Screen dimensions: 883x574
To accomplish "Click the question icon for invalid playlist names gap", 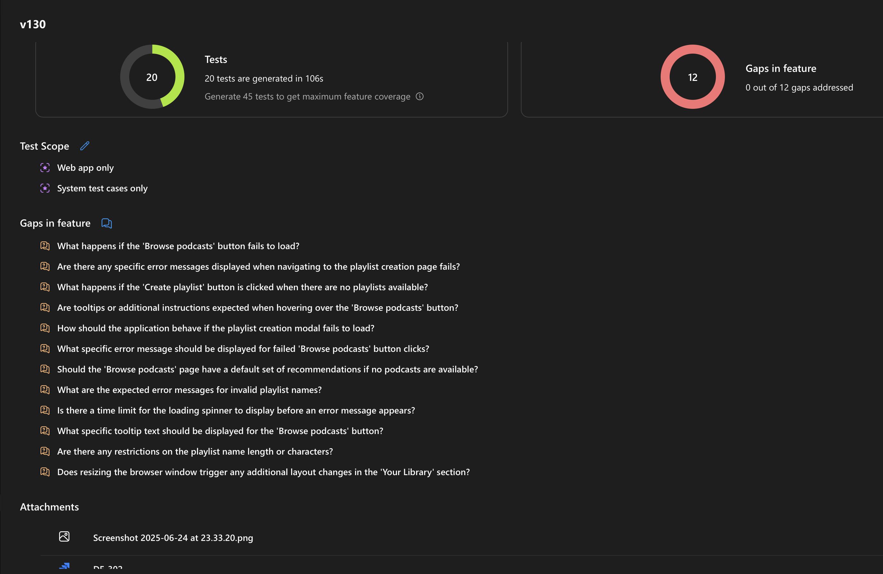I will pos(45,389).
